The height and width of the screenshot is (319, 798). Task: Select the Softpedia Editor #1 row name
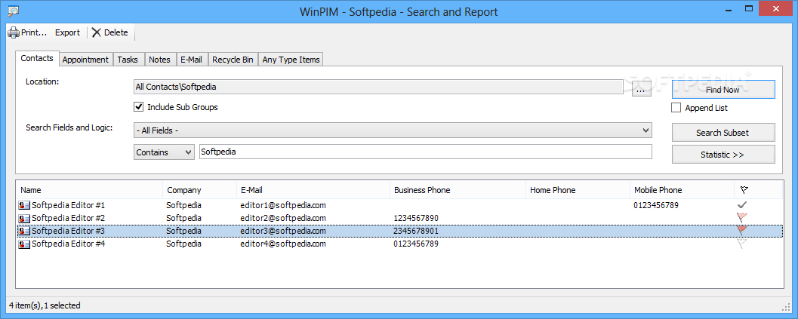(x=68, y=206)
